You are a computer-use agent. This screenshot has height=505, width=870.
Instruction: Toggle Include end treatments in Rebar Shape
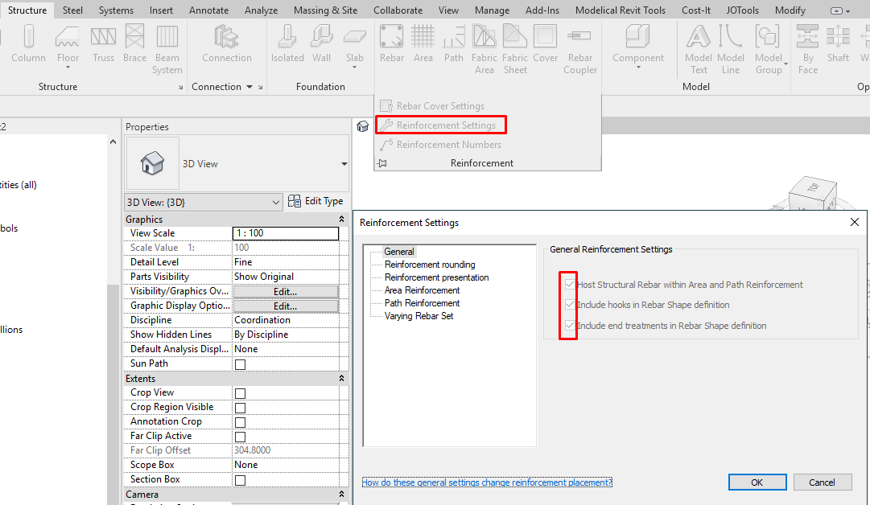coord(570,326)
